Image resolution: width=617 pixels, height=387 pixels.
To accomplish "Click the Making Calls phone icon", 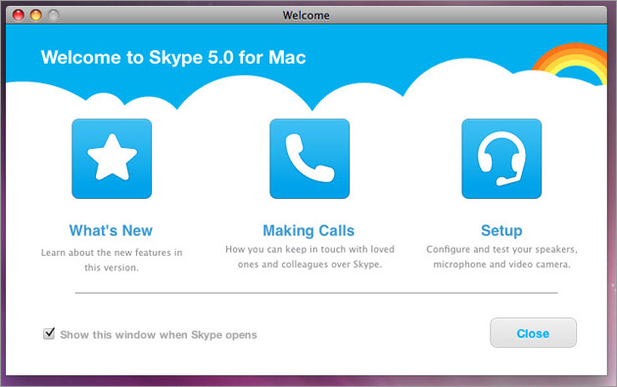I will (x=309, y=159).
